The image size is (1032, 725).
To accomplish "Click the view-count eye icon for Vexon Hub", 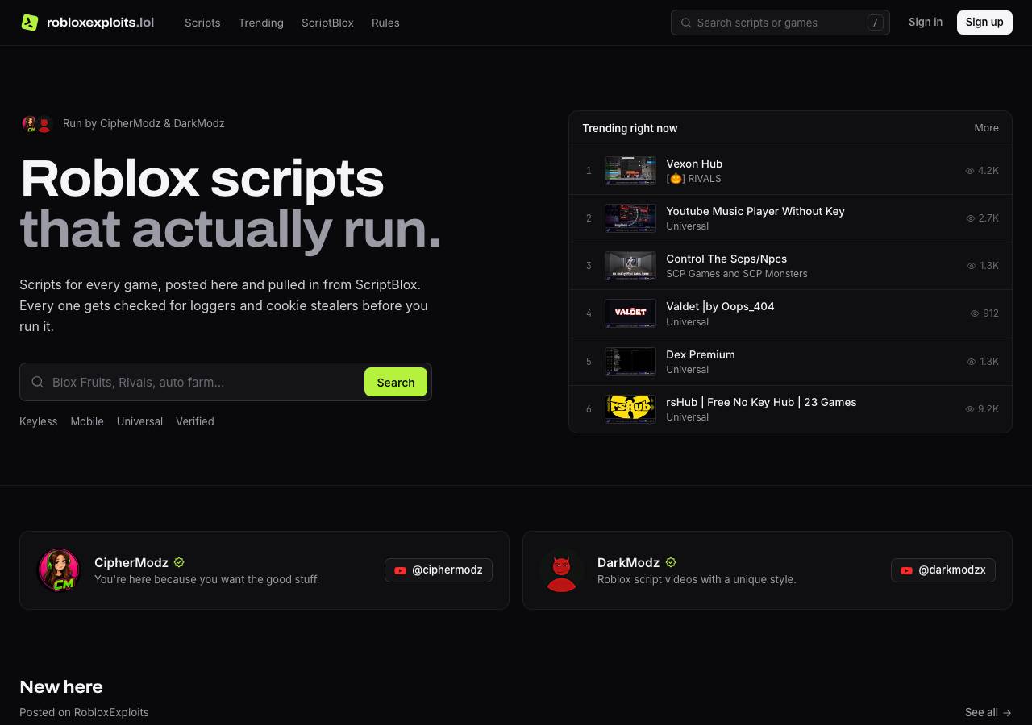I will coord(970,171).
